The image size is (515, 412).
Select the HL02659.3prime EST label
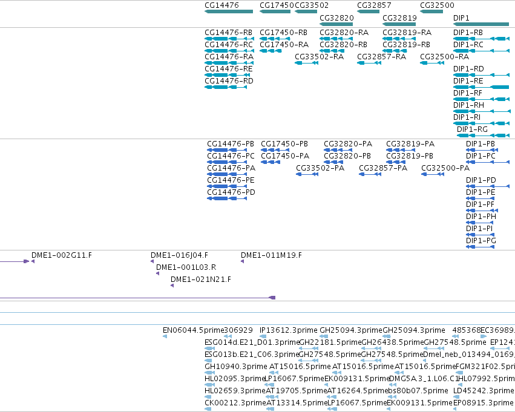point(235,391)
